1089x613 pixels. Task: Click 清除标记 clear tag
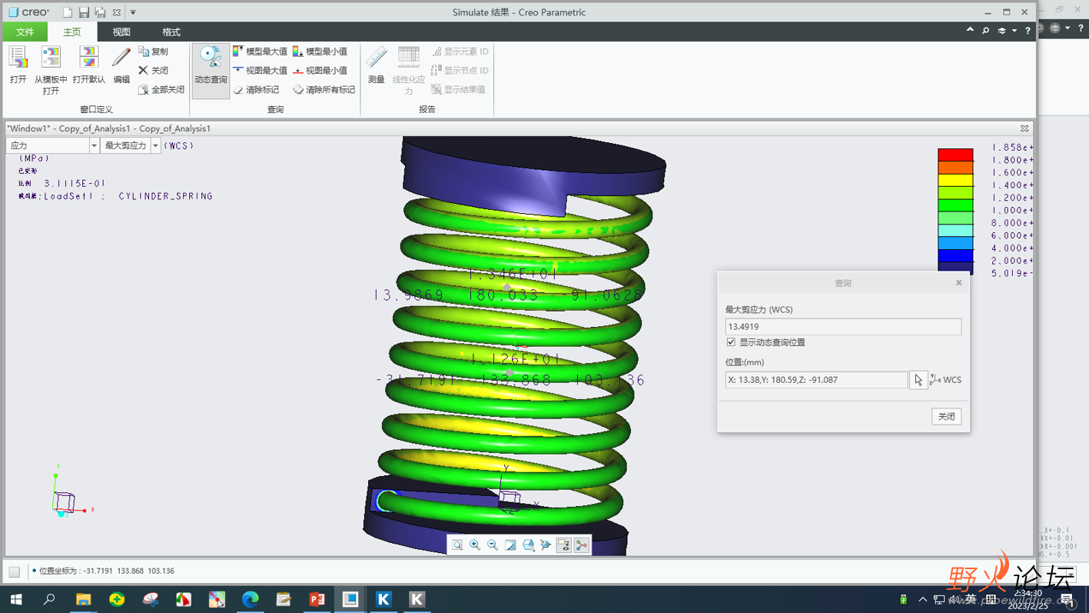tap(256, 89)
